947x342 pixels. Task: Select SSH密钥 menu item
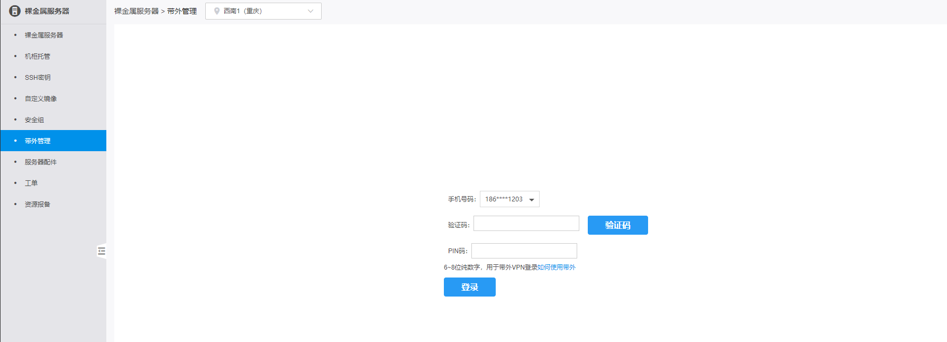(x=38, y=78)
